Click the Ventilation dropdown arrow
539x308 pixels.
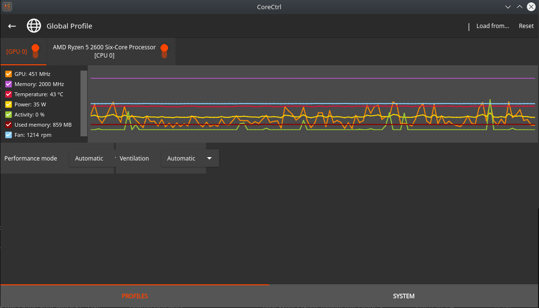click(209, 159)
